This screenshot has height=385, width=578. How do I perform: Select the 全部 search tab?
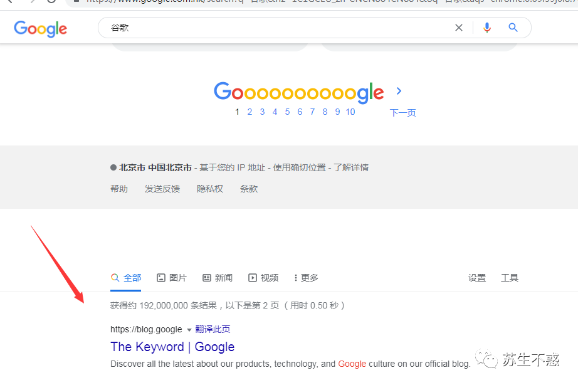point(126,278)
